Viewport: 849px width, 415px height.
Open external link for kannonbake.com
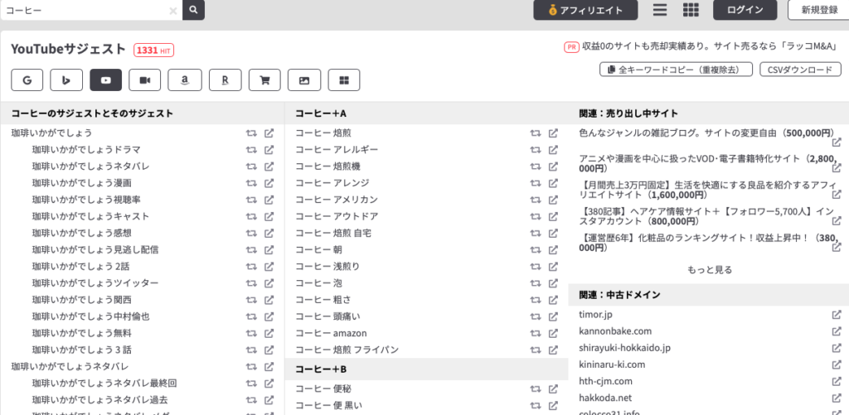(837, 331)
